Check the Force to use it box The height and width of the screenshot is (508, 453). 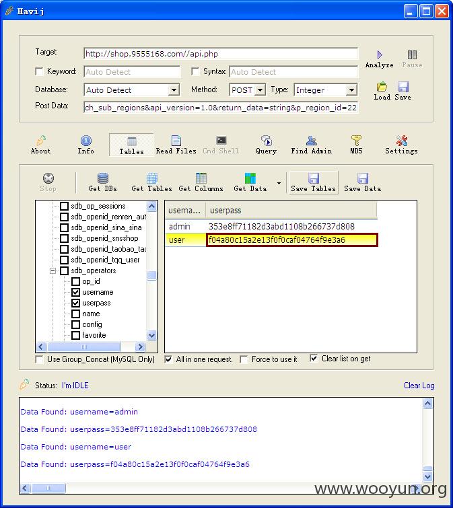click(x=244, y=359)
